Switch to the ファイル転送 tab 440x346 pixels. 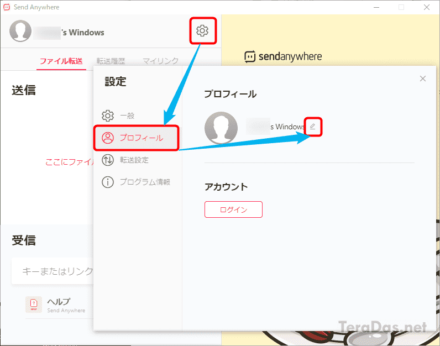tap(61, 61)
